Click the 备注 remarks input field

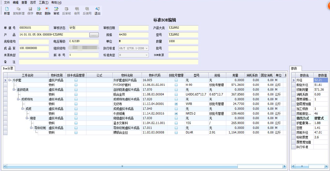(x=108, y=62)
